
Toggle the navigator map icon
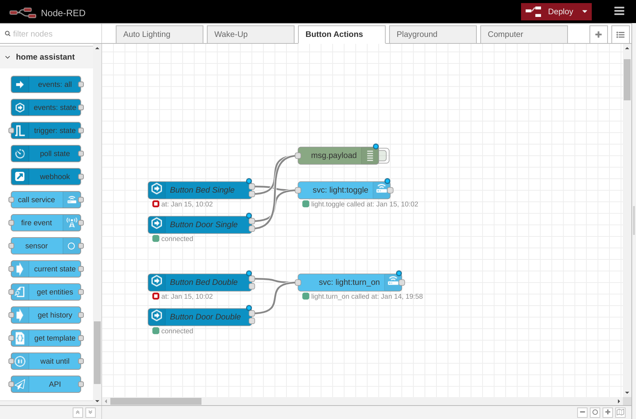point(621,412)
